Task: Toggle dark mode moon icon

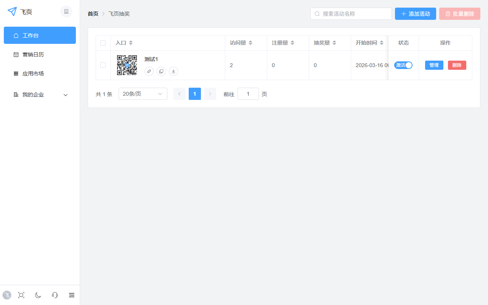Action: (38, 295)
